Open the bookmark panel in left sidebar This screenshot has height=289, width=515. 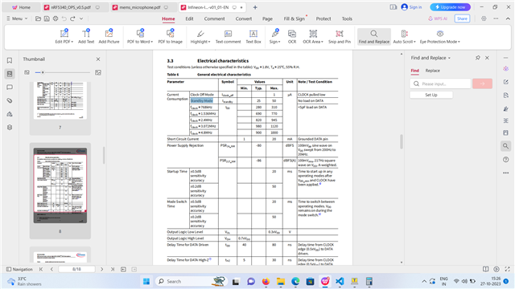click(x=10, y=60)
